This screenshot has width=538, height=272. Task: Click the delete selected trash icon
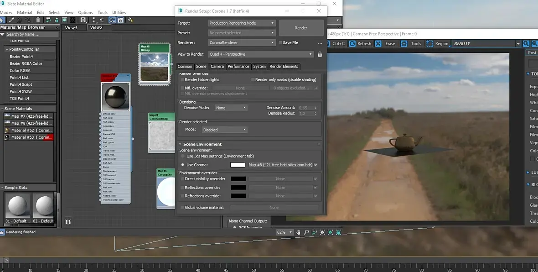(38, 20)
